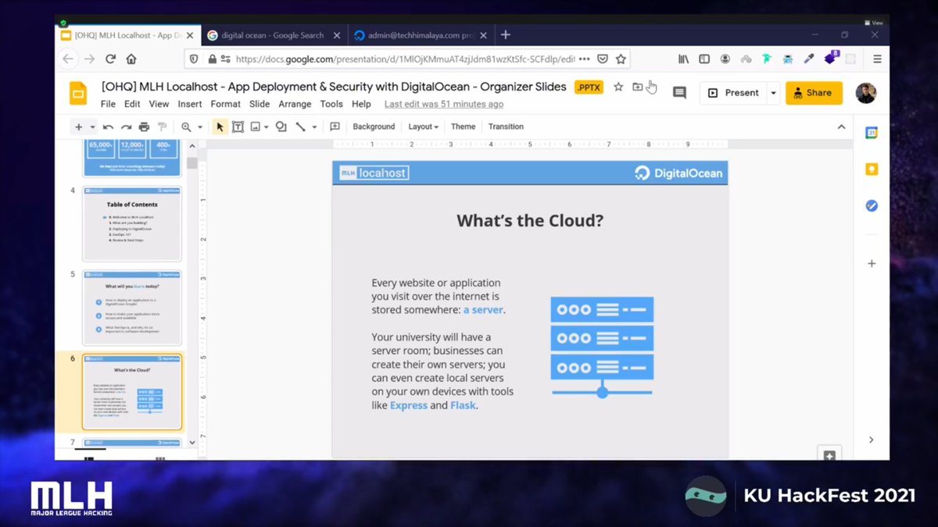Open the File menu
The height and width of the screenshot is (527, 938).
click(108, 104)
